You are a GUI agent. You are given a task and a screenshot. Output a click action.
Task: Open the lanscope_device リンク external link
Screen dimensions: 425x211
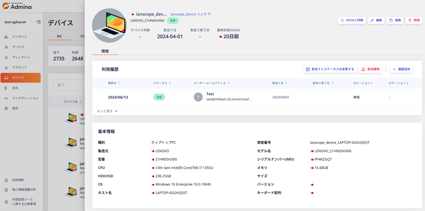[x=190, y=14]
